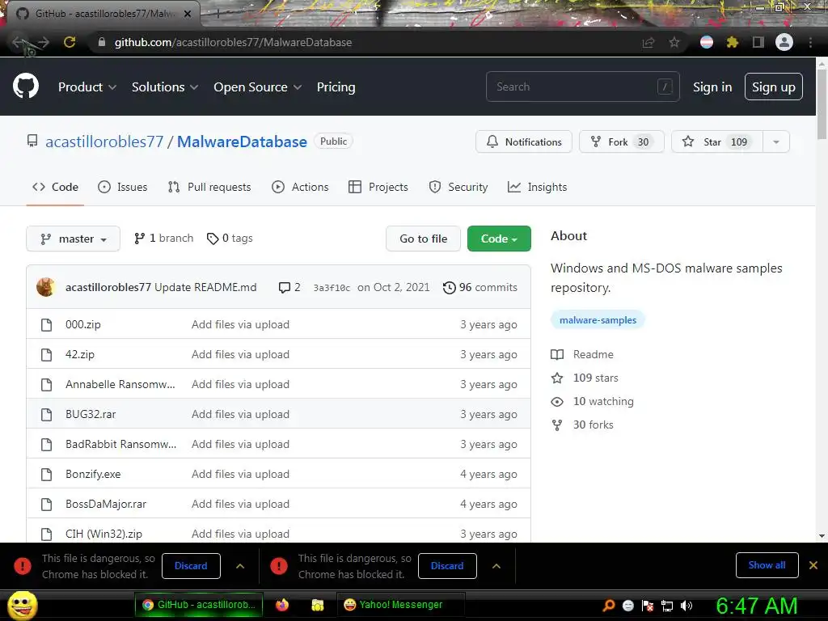Select the file icon beside 000.zip
828x621 pixels.
point(46,324)
